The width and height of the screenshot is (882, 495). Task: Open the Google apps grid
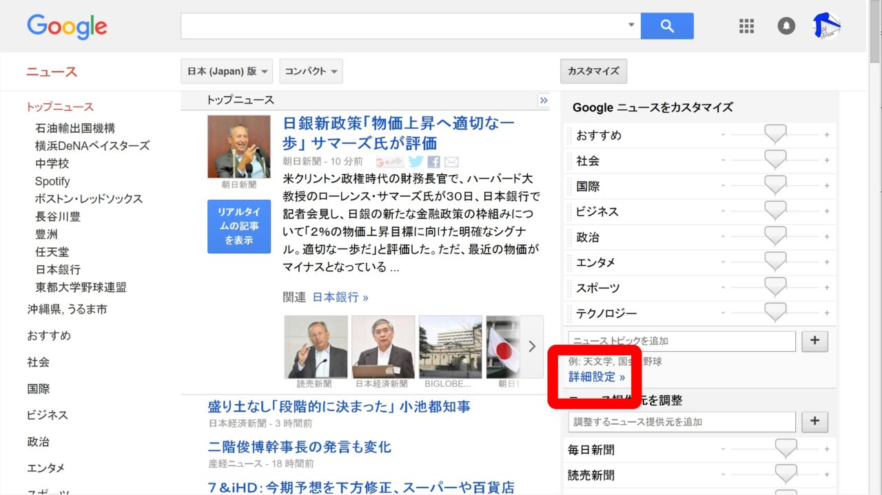747,26
